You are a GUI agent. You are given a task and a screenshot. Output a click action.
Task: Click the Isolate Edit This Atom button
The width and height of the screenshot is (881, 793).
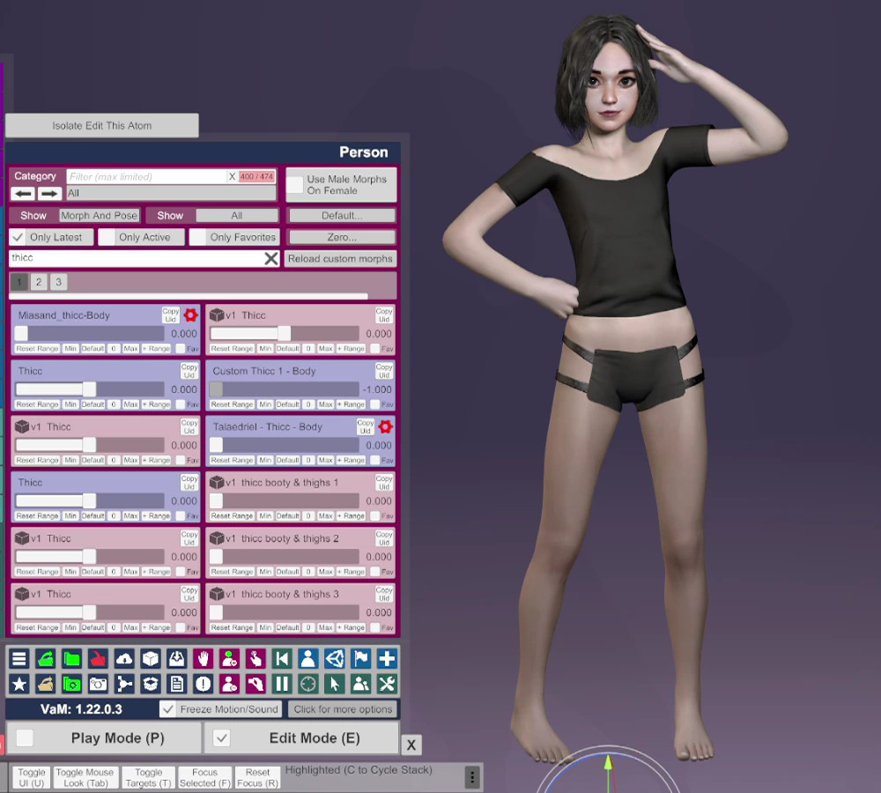pos(101,125)
